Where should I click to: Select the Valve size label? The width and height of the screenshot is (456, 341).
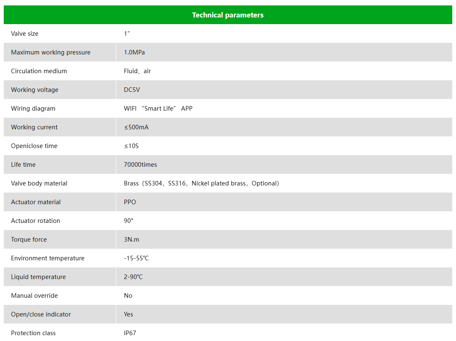[x=25, y=34]
